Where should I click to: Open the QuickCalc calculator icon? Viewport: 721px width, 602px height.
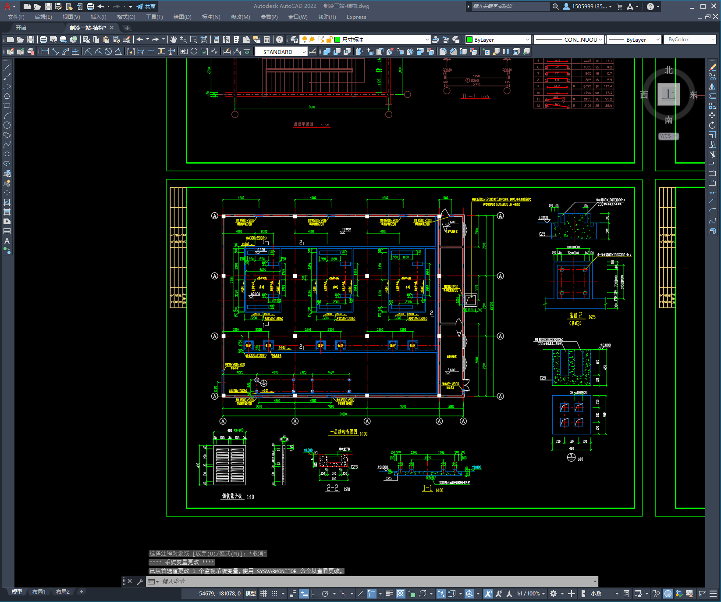267,39
